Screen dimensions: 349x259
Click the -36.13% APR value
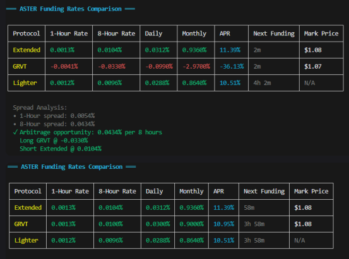[232, 66]
